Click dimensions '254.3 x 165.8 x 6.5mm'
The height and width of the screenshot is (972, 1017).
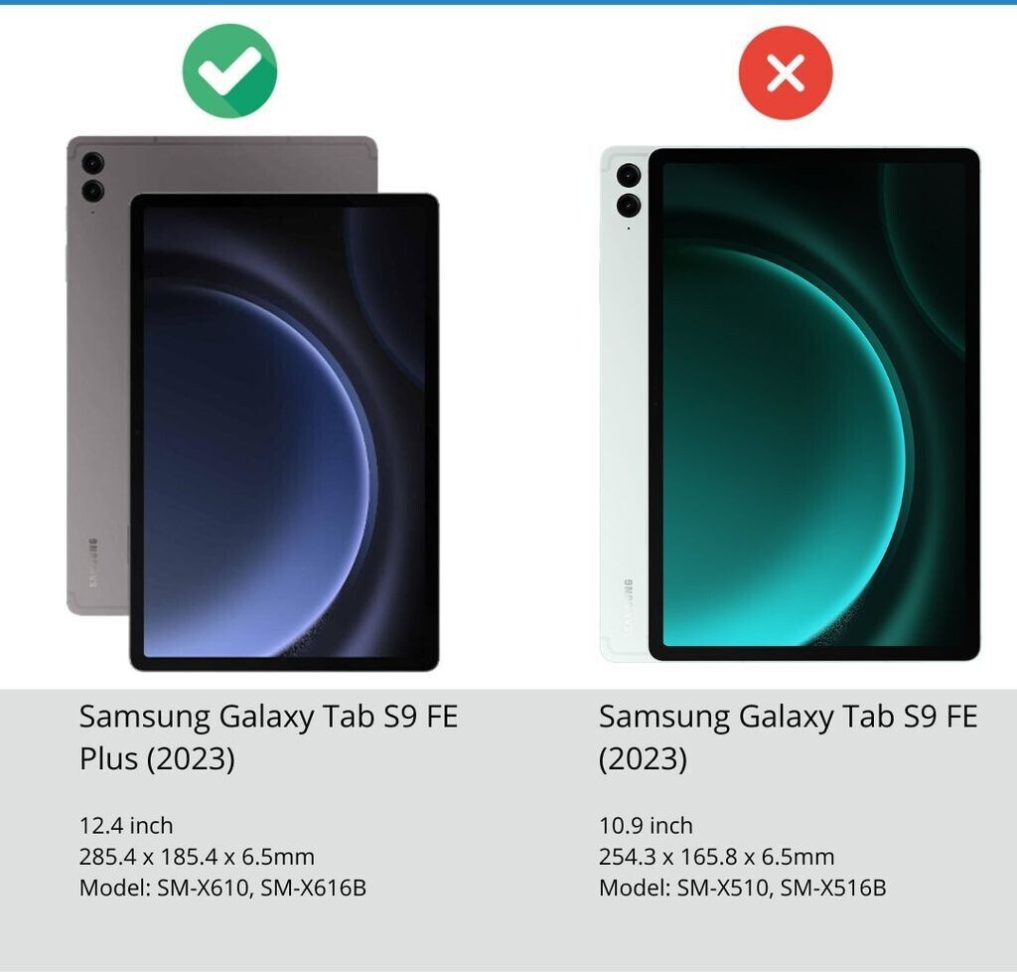click(x=716, y=857)
